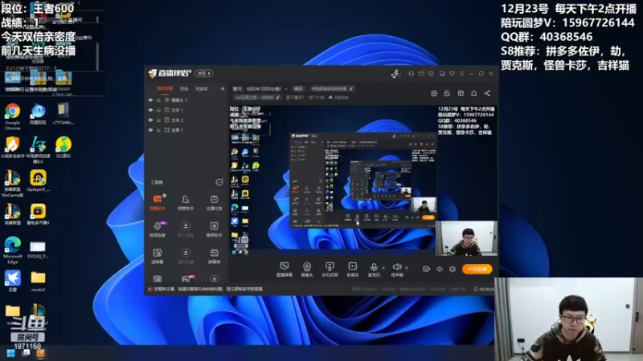Add a 多媒体 media source

click(352, 270)
